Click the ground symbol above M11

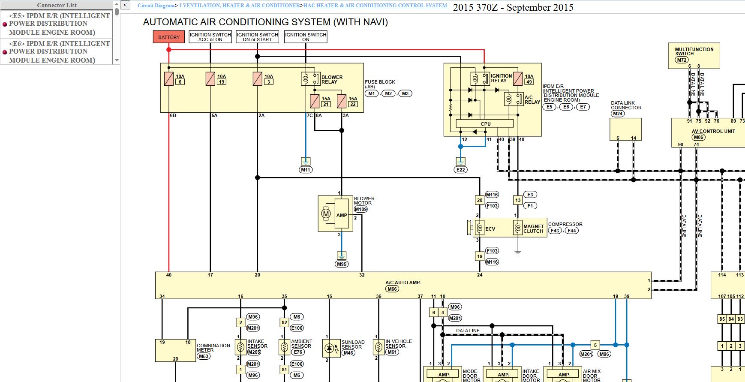point(306,162)
